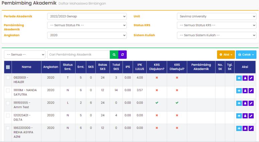The height and width of the screenshot is (142, 259).
Task: Click user icon for 0820001 HEALER row
Action: click(x=245, y=78)
